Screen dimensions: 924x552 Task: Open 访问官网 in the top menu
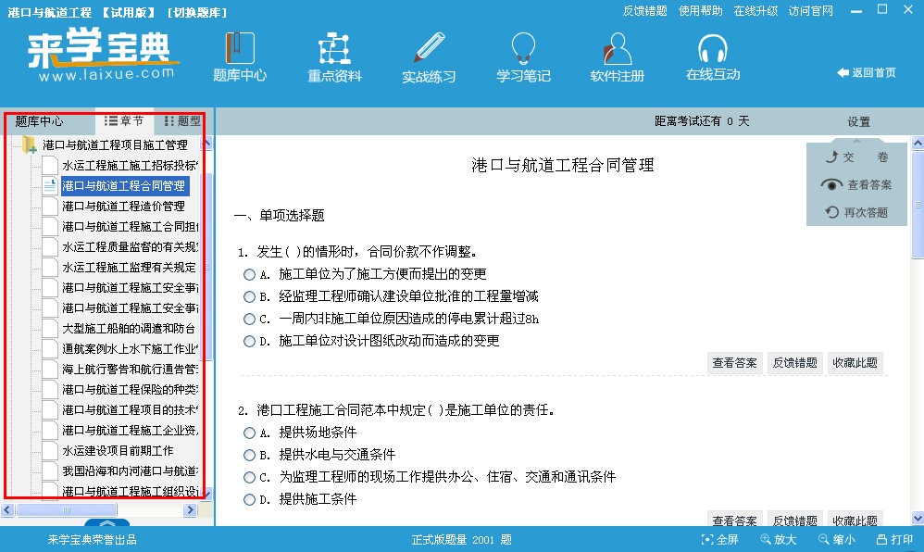click(811, 10)
